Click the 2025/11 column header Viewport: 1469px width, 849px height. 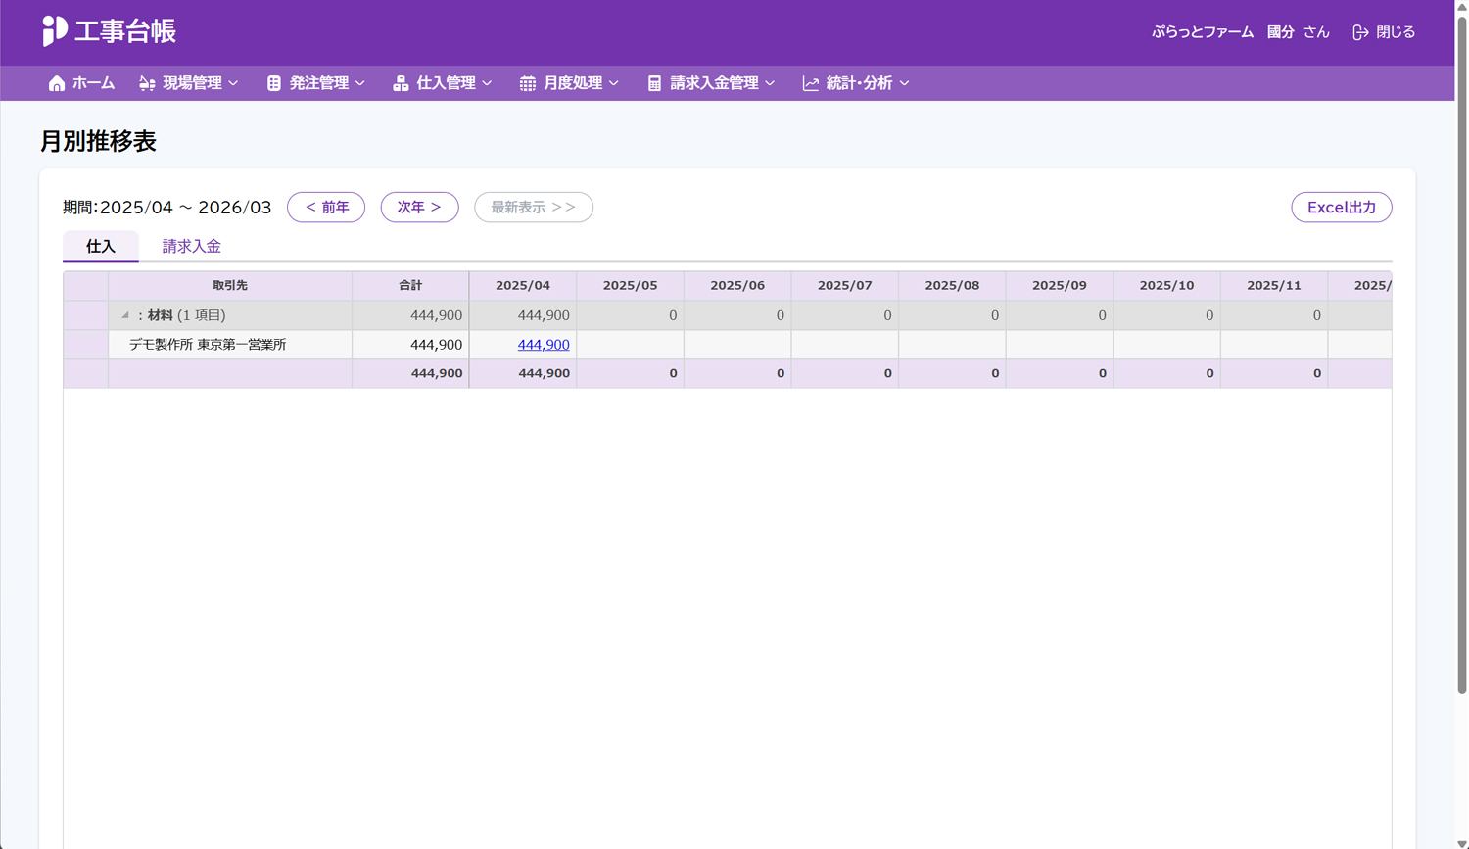click(x=1274, y=286)
